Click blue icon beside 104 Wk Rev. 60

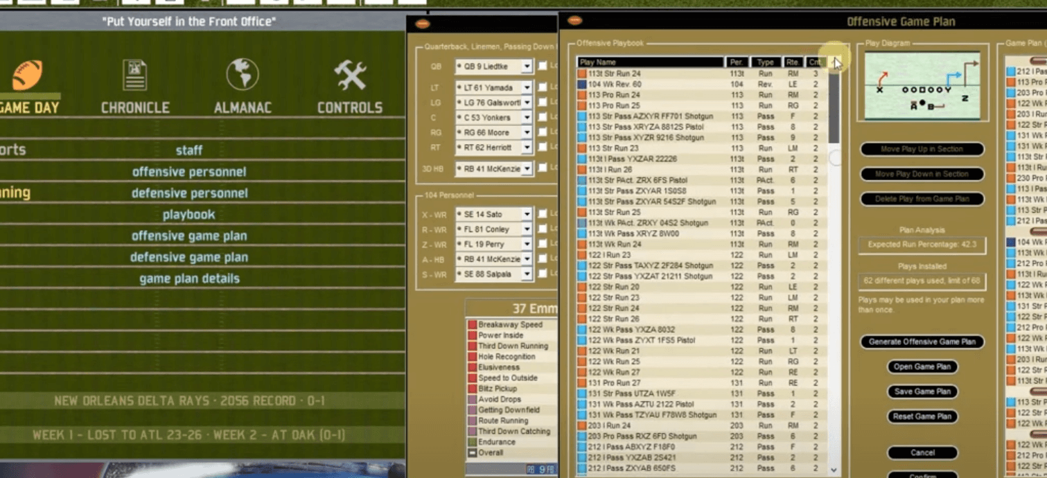[x=582, y=84]
